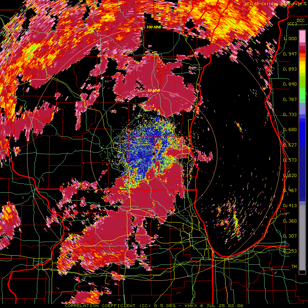308x308 pixels.
Task: Click the 1.000 value on the scale
Action: 290,38
